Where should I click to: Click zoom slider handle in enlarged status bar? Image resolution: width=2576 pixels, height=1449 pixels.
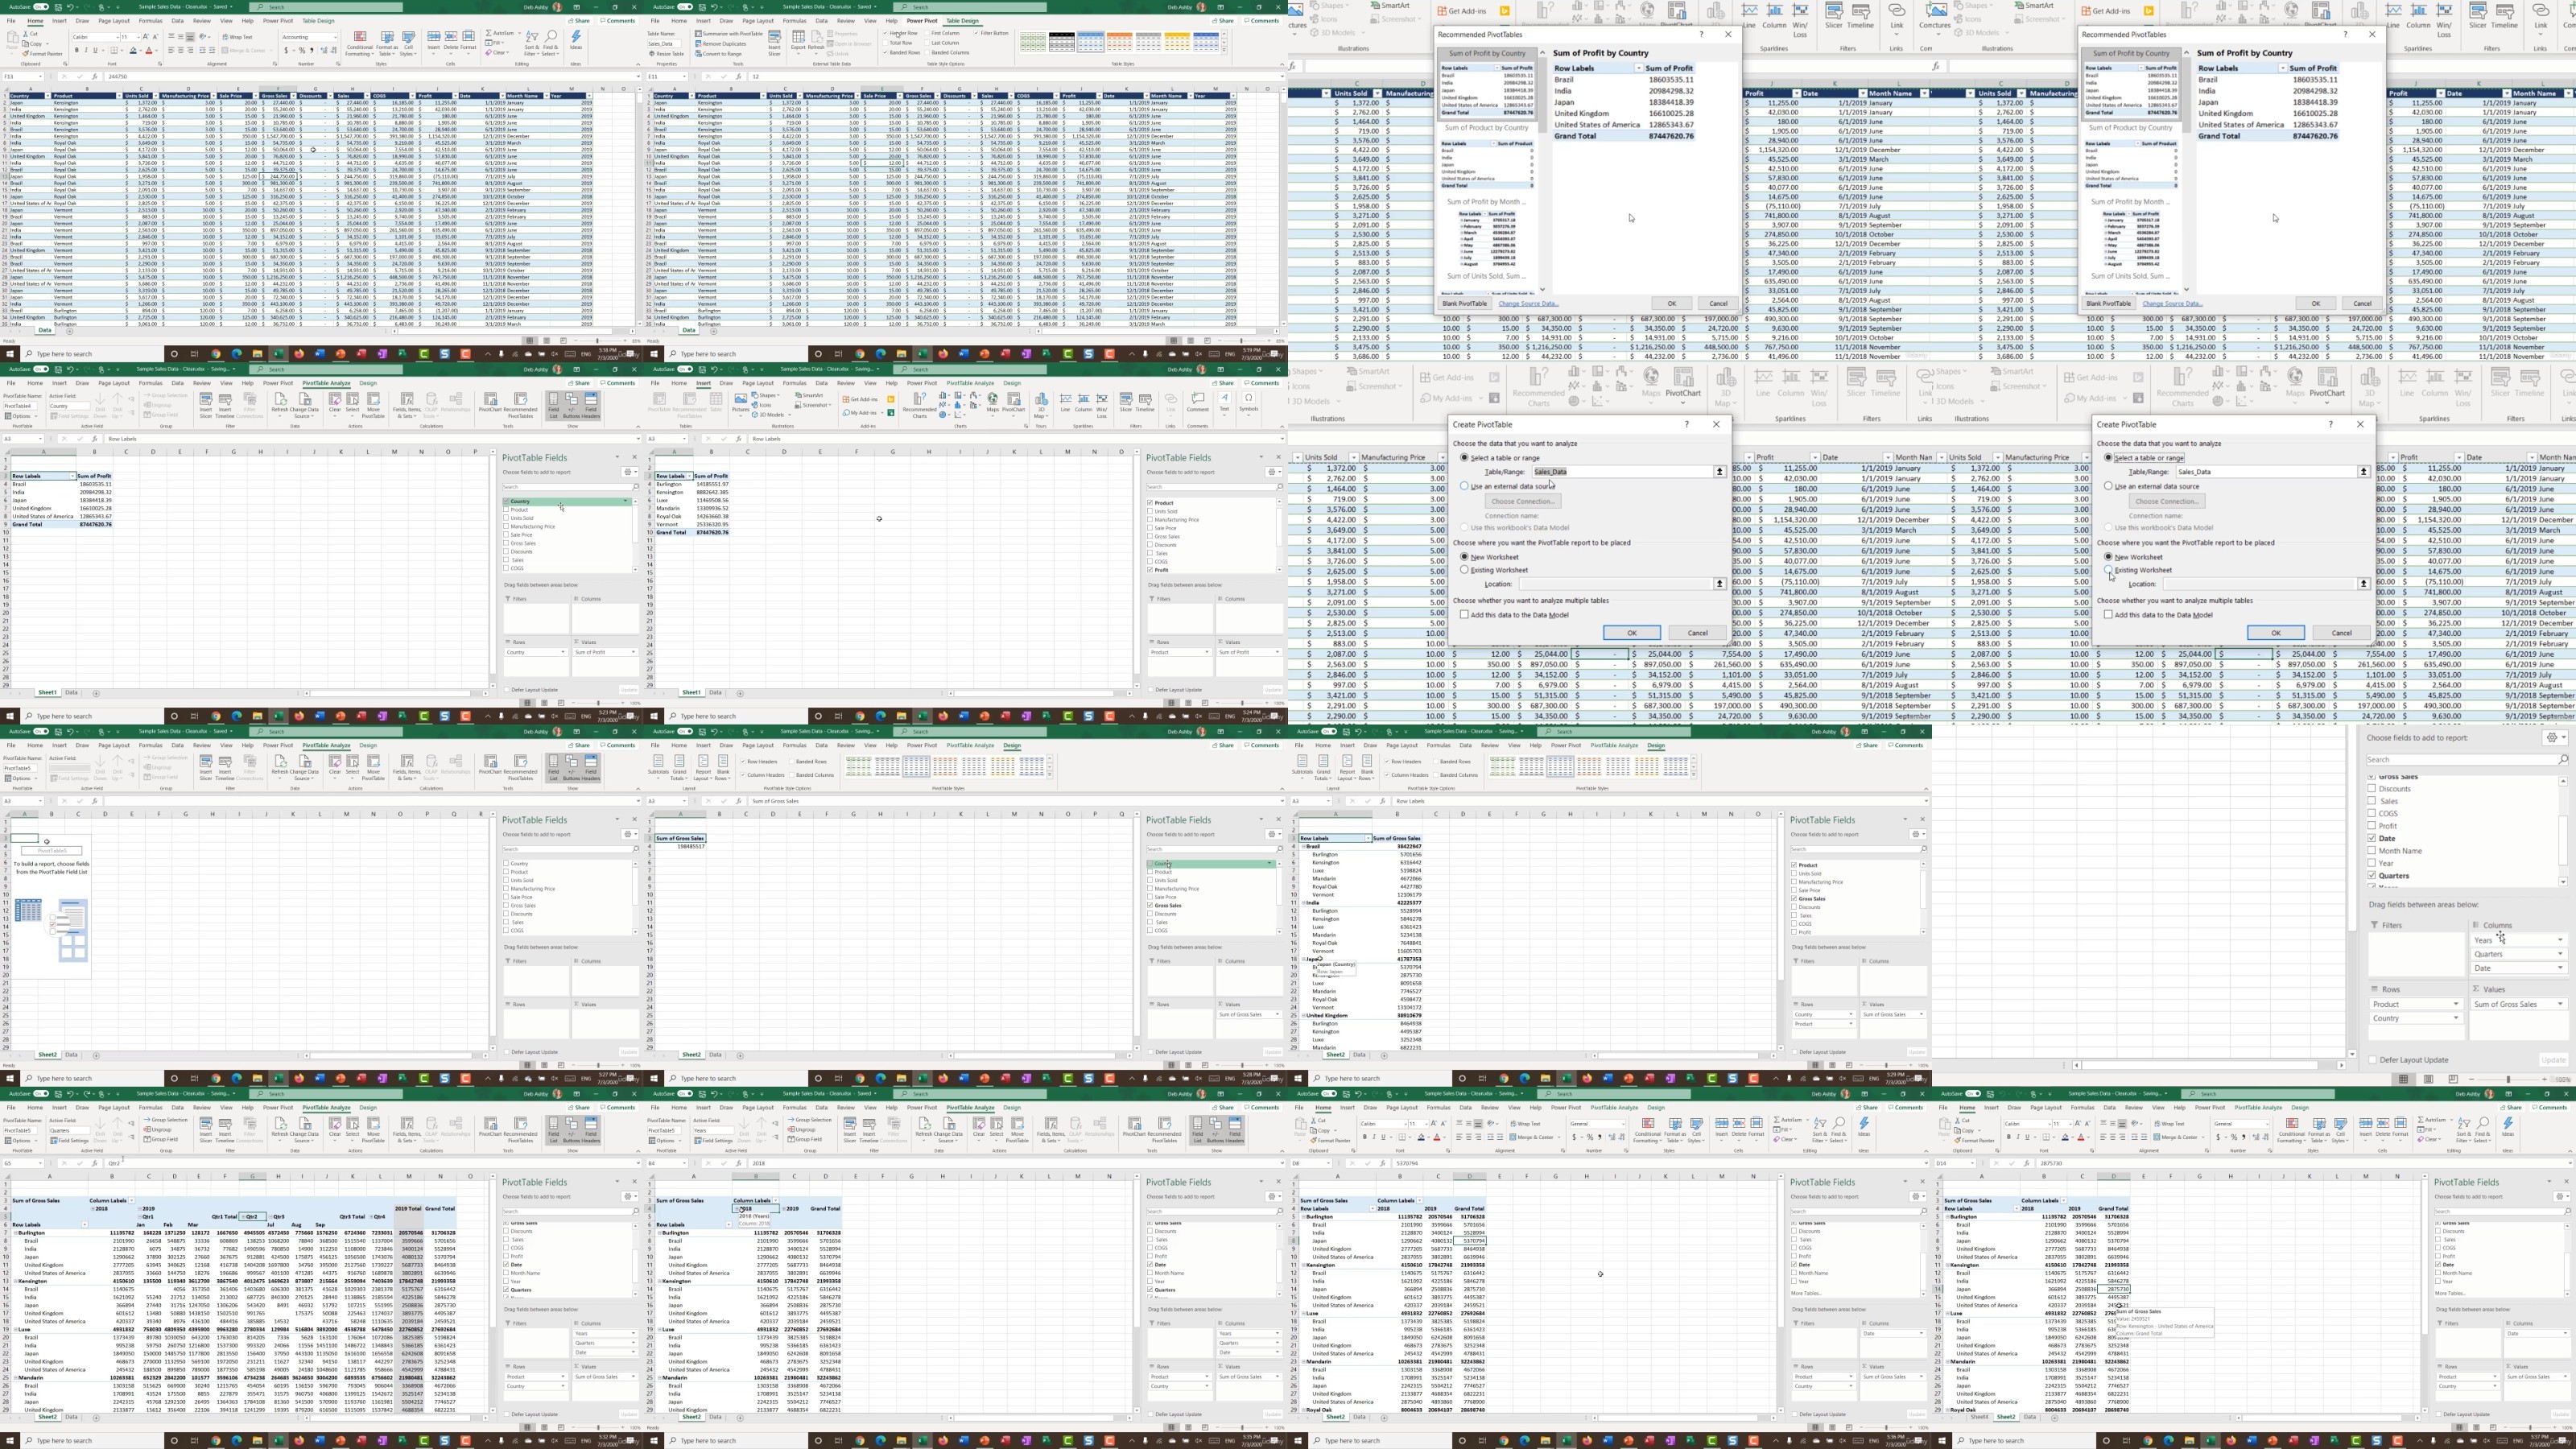pyautogui.click(x=2508, y=1079)
